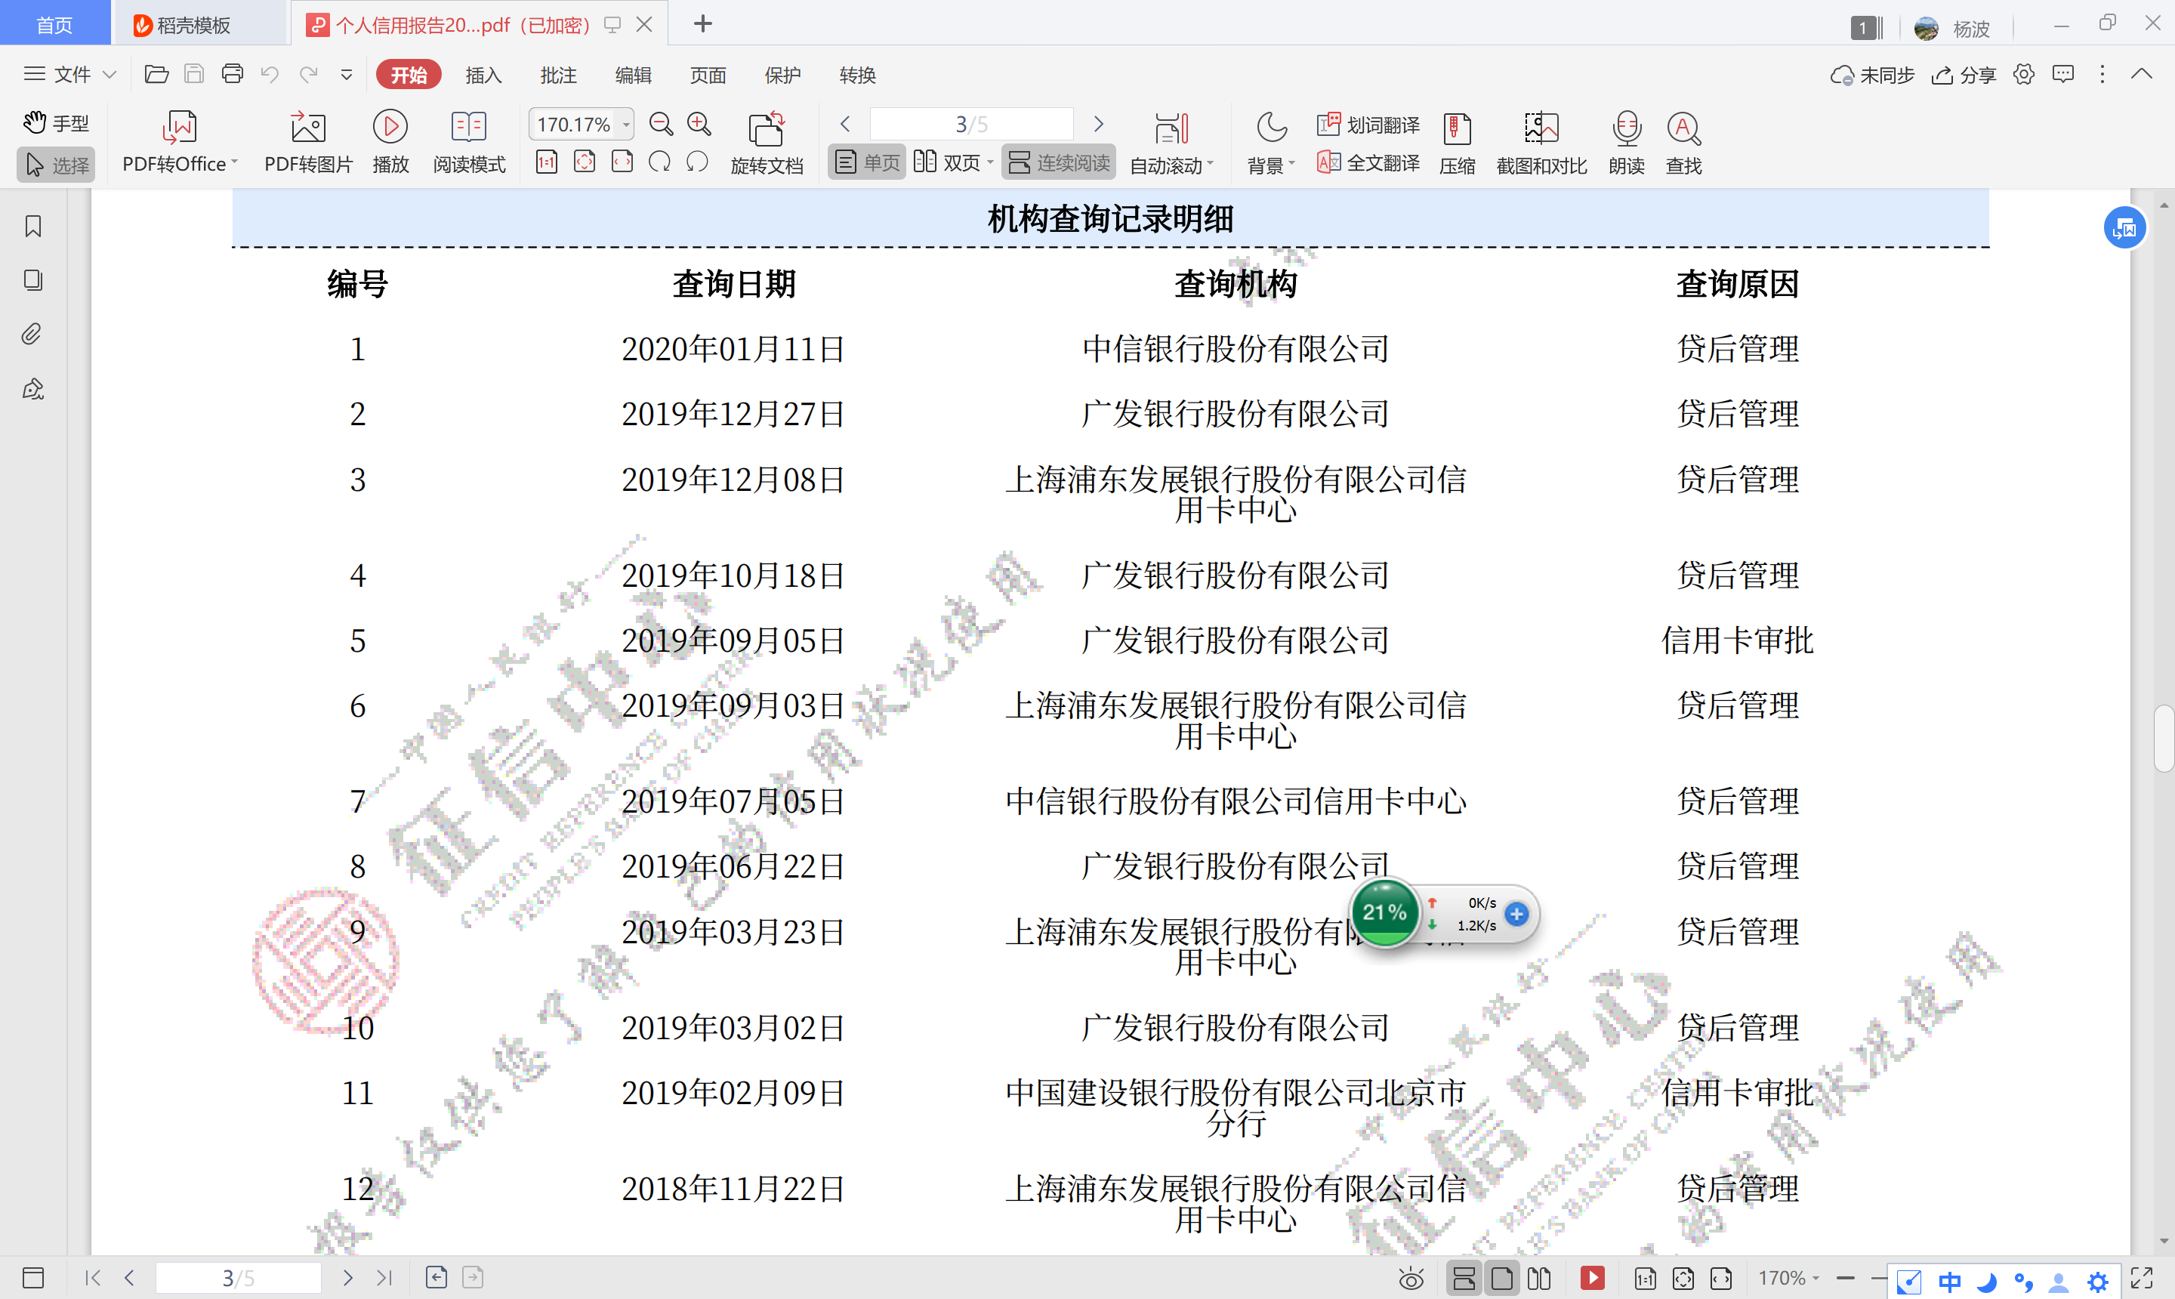Open bookmark panel in left sidebar
2175x1299 pixels.
coord(33,226)
